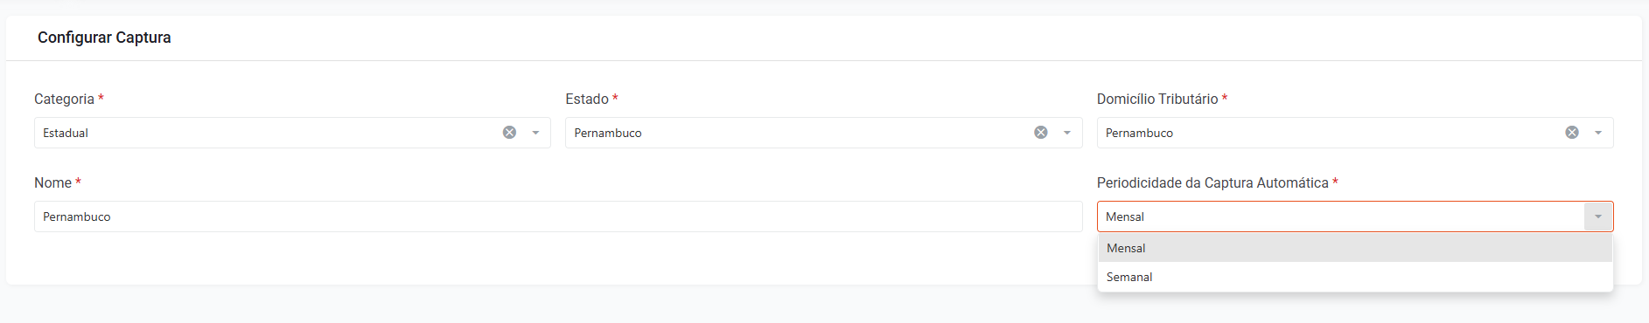Click the Periodicidade da Captura Automática label
Screen dimensions: 1649x323
1212,182
